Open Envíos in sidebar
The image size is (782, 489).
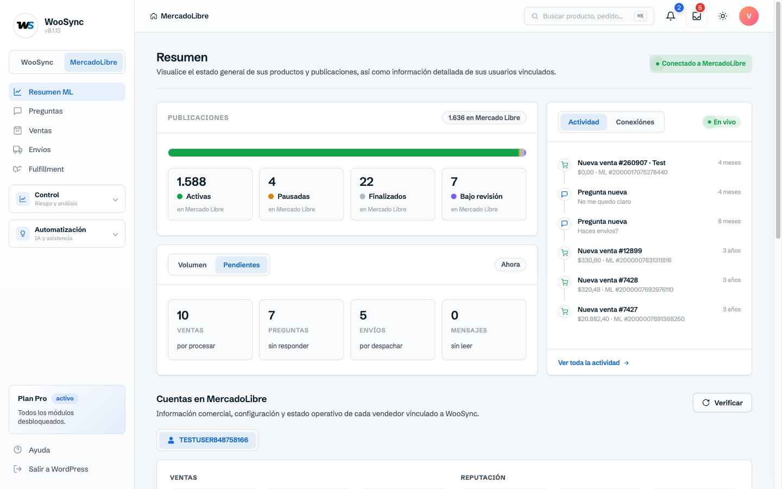67,149
